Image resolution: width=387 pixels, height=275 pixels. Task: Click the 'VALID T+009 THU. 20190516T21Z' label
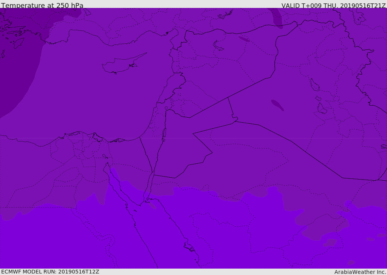point(333,5)
